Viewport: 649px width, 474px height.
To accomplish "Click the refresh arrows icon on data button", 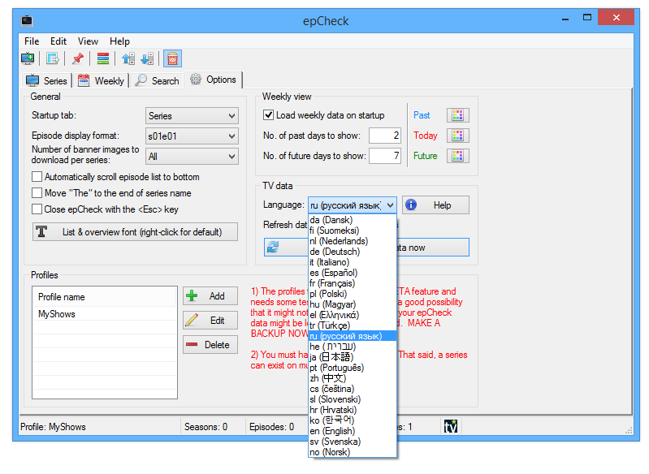I will [x=273, y=248].
